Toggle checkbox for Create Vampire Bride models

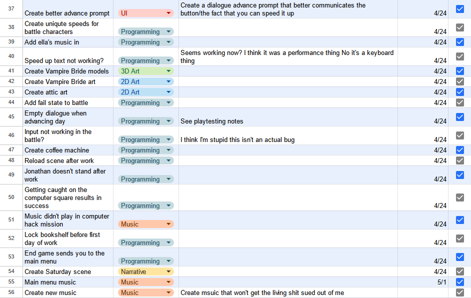[460, 71]
